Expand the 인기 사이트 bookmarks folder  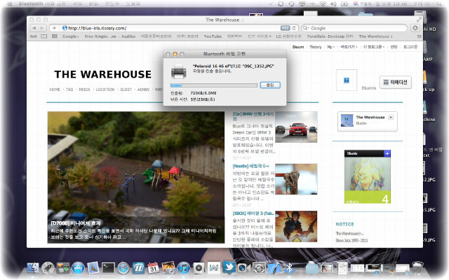tap(259, 36)
